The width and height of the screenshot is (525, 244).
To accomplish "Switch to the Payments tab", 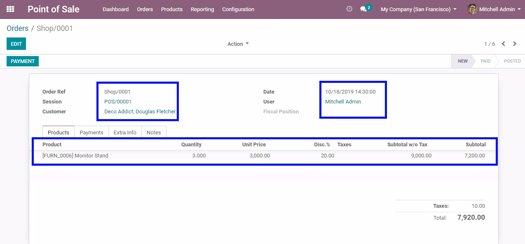I will pyautogui.click(x=91, y=132).
